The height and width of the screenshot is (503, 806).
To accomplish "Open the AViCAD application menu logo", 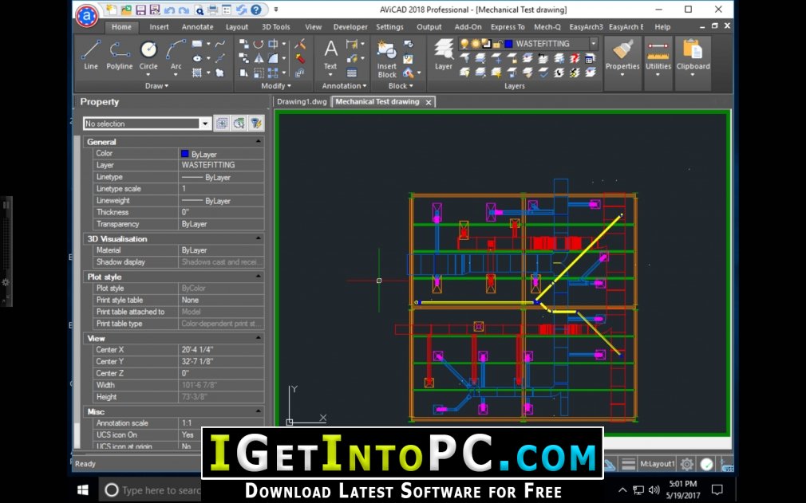I will point(87,16).
